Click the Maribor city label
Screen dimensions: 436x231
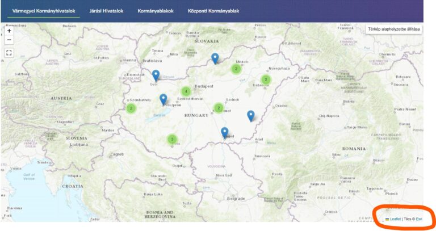(108, 130)
